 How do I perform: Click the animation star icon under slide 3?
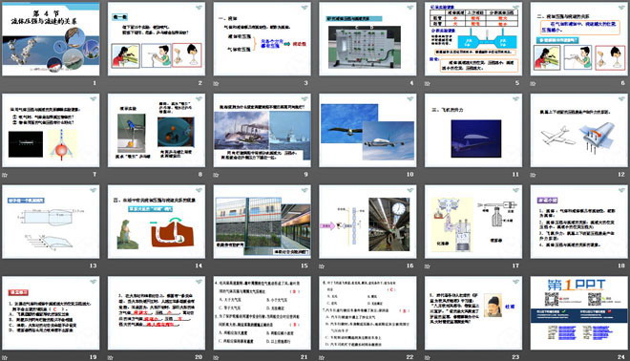pos(216,84)
